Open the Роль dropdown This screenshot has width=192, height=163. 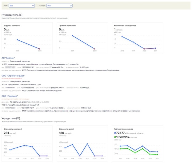coord(22,6)
